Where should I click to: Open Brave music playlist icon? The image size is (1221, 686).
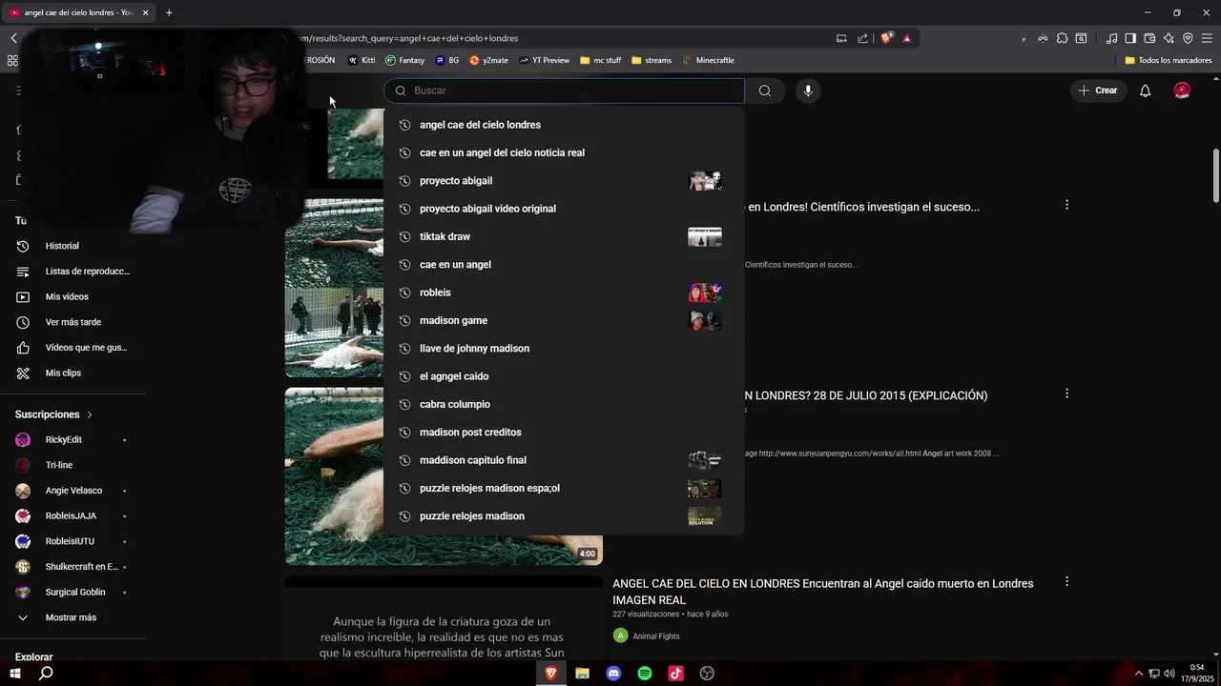pos(1111,38)
